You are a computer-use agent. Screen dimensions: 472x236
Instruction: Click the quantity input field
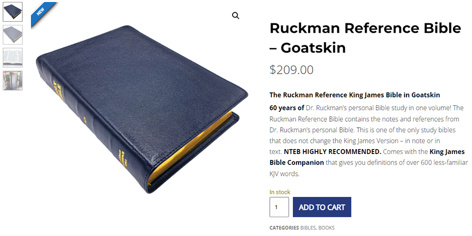(x=279, y=207)
